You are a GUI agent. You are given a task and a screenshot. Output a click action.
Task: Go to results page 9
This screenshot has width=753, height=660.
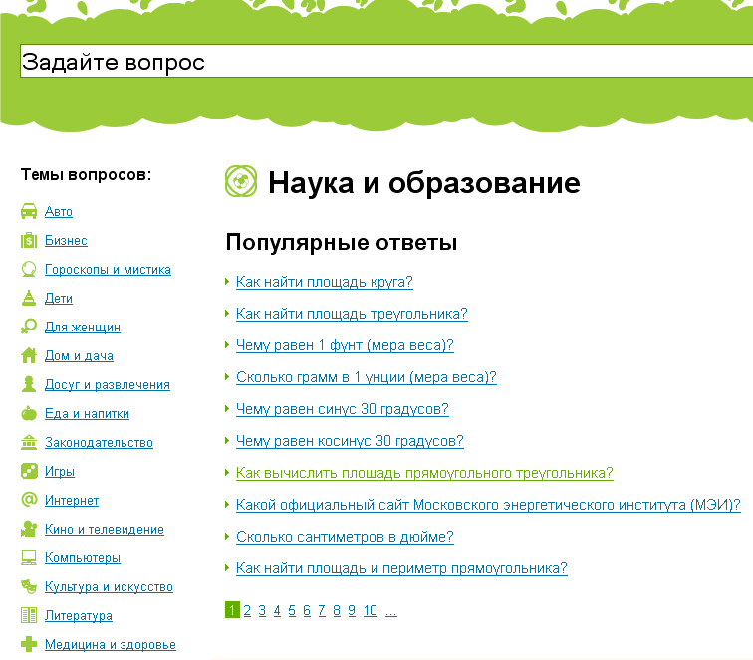pos(352,610)
